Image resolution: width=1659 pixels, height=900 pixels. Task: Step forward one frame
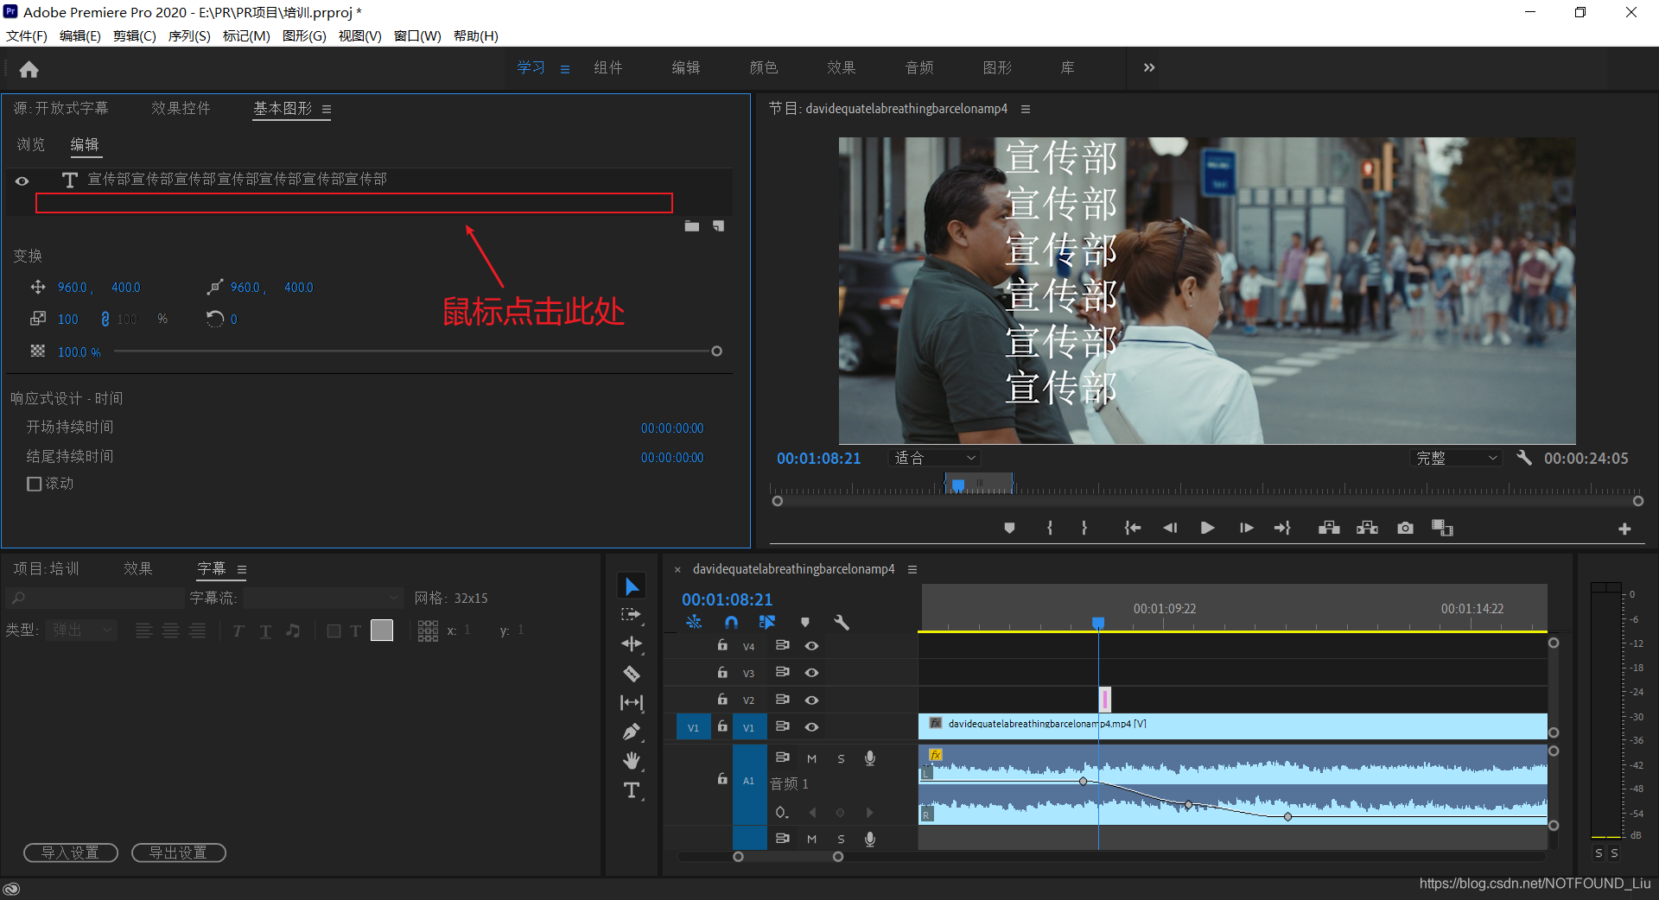1246,528
